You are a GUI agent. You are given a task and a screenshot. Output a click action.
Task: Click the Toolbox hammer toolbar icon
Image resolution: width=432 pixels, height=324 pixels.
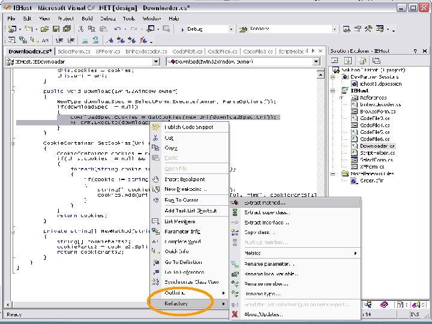point(368,29)
